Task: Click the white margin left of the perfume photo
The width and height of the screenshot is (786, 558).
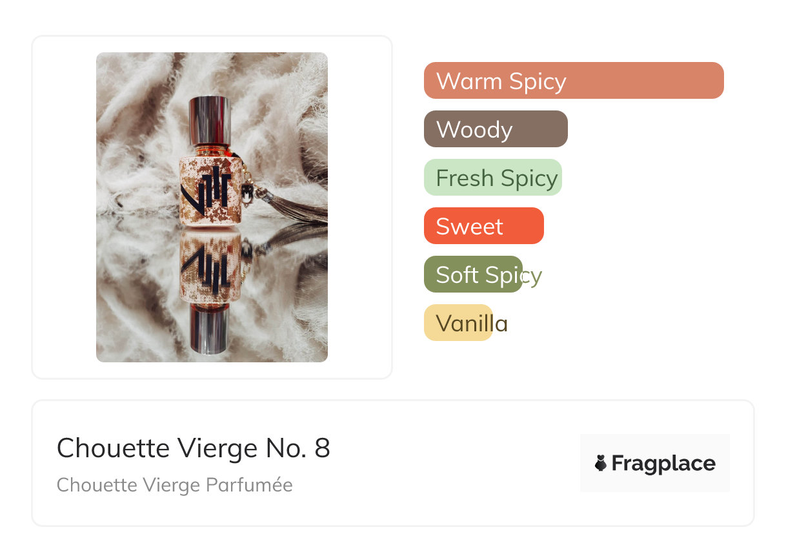Action: pos(65,207)
